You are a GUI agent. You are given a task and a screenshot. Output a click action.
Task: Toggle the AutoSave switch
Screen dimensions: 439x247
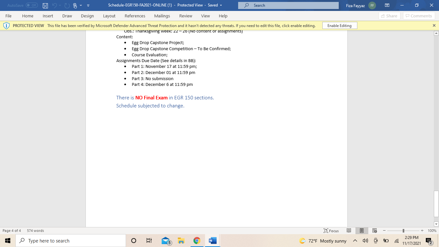[x=31, y=5]
